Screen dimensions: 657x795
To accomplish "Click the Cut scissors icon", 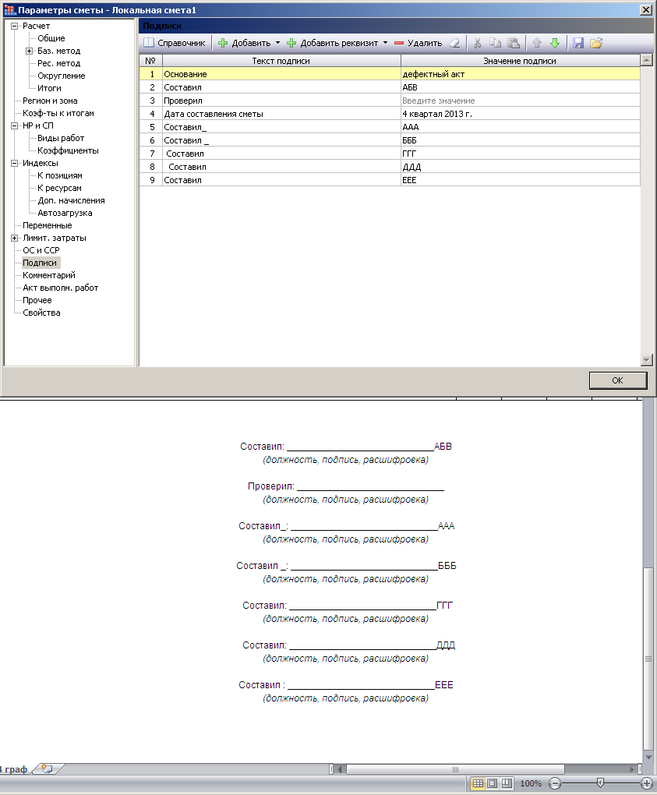I will click(477, 43).
